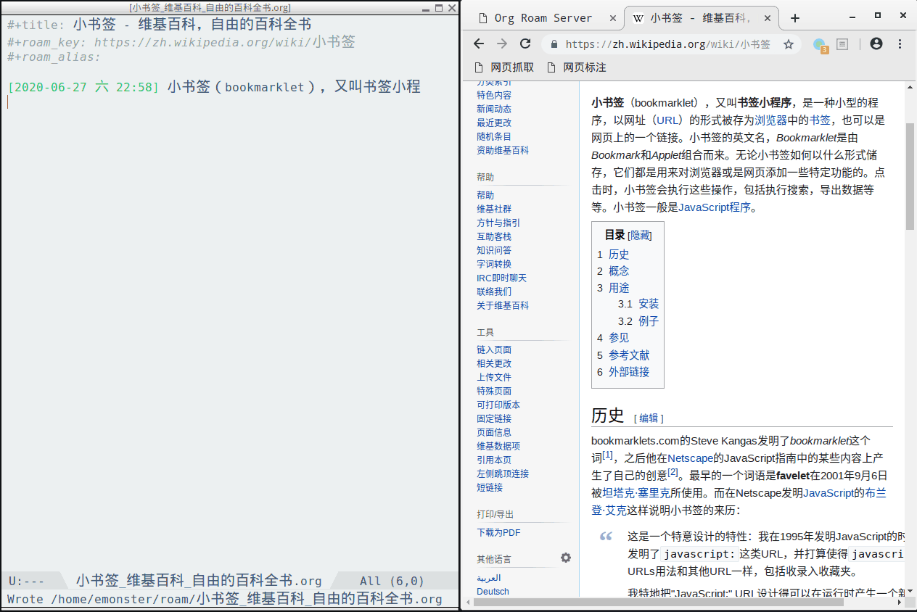The image size is (917, 612).
Task: Open the 浏览器 article link
Action: [x=771, y=120]
